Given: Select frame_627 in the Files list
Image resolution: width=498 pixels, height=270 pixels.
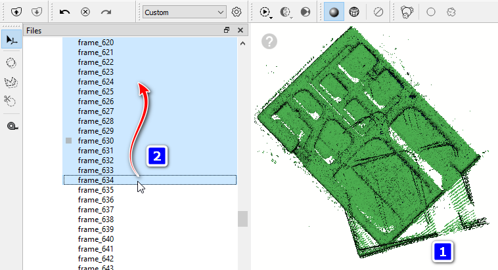Looking at the screenshot, I should click(x=96, y=111).
